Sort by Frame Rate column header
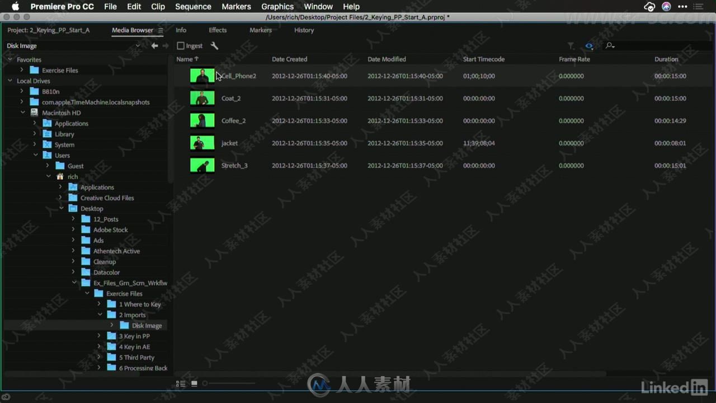The height and width of the screenshot is (403, 716). pos(574,59)
